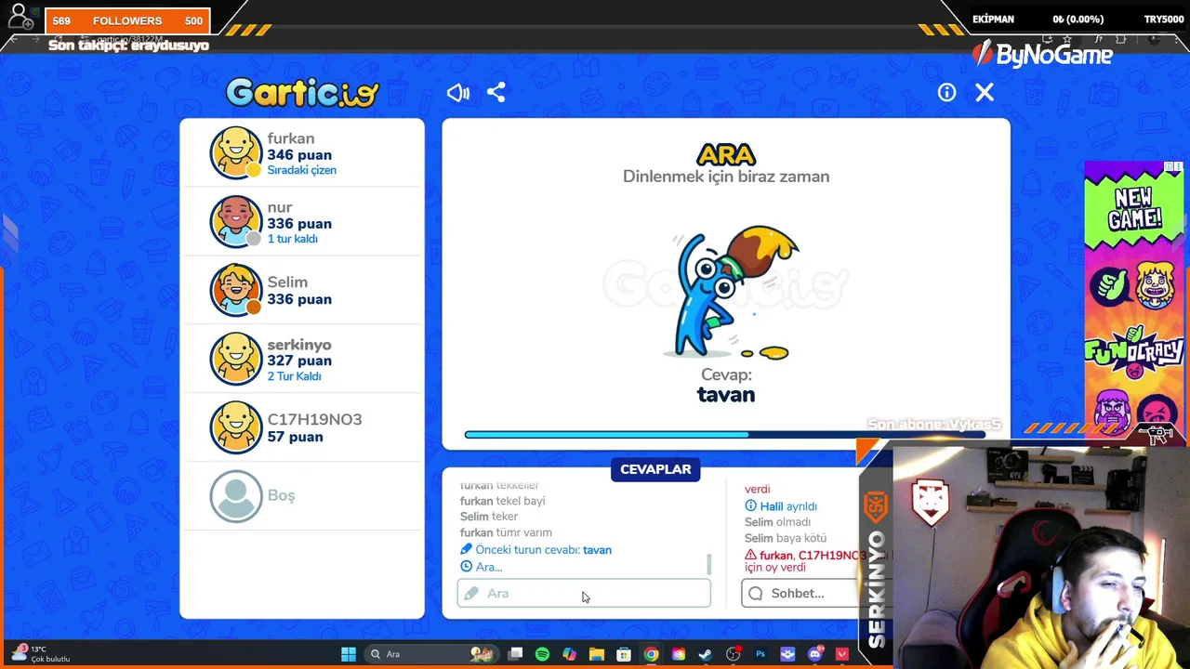The image size is (1190, 669).
Task: Click the 'furkan tekel bayi' answer
Action: click(502, 501)
